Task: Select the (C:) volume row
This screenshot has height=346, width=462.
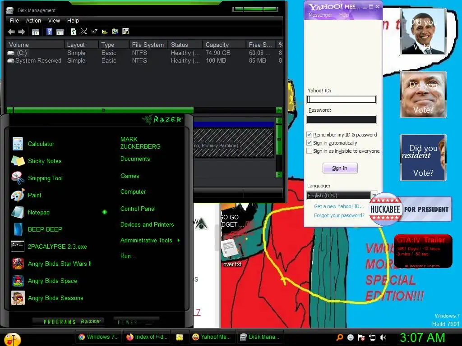Action: pyautogui.click(x=144, y=53)
